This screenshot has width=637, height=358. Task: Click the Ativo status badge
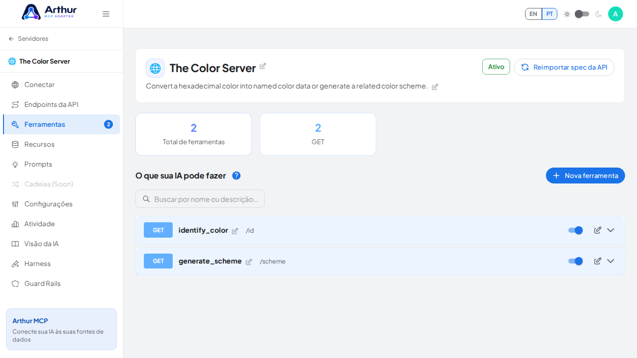[x=496, y=67]
